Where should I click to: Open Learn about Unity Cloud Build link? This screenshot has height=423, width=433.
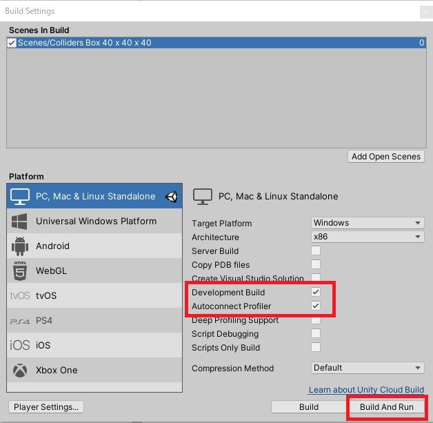[366, 390]
